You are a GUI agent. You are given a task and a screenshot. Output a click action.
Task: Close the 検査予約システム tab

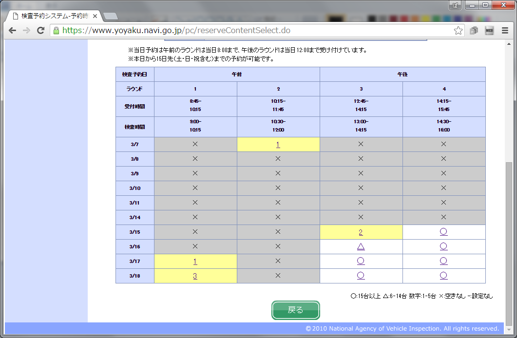pyautogui.click(x=95, y=16)
